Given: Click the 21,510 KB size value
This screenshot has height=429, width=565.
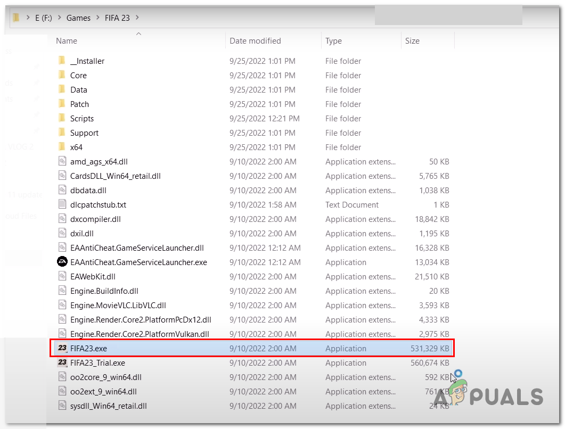Looking at the screenshot, I should (432, 277).
